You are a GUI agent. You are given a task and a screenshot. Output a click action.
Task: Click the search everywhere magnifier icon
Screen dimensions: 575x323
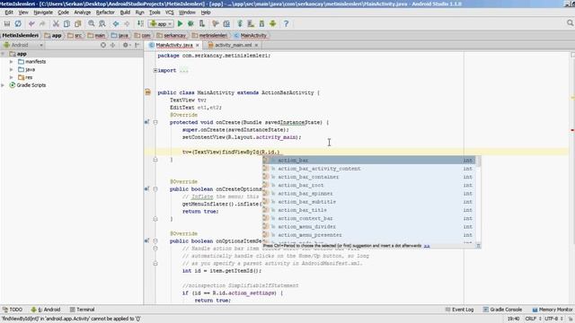570,23
